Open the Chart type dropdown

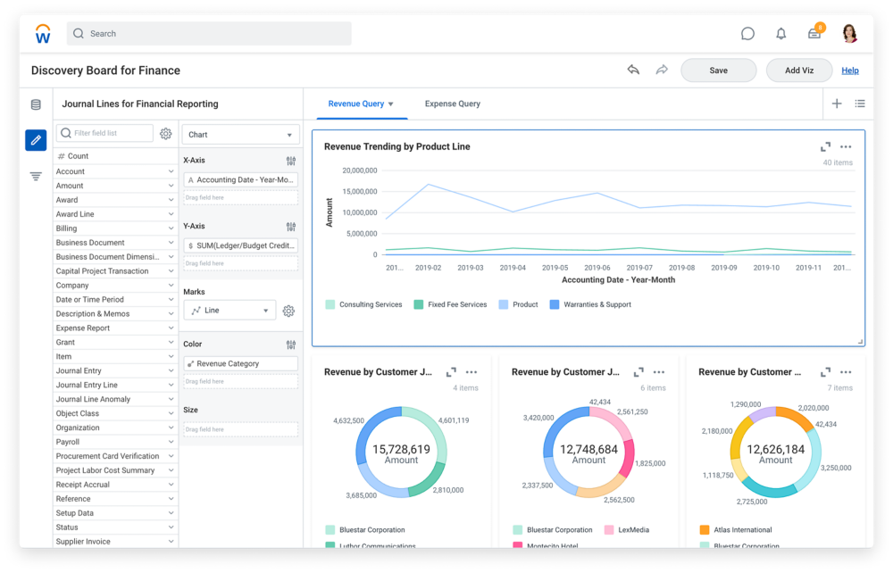click(x=240, y=135)
